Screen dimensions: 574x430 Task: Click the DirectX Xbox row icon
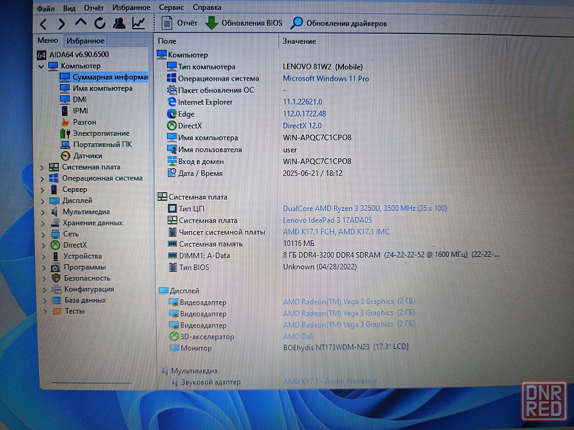point(172,126)
